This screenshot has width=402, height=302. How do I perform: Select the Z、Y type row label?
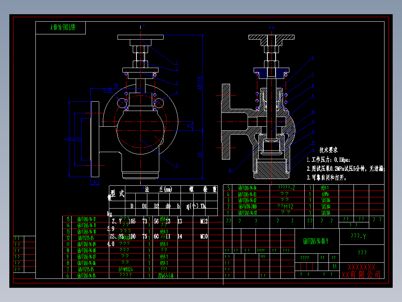tap(116, 221)
